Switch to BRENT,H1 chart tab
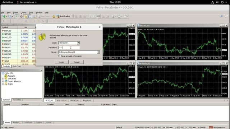 point(74,100)
